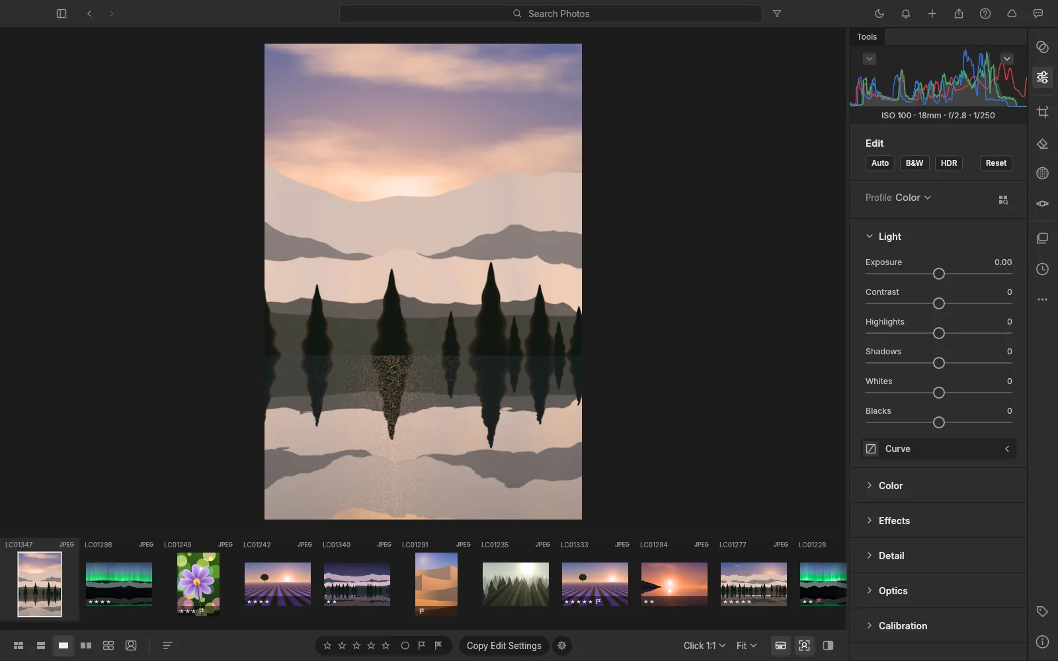Open the edit history clock icon
This screenshot has height=661, width=1058.
click(x=1042, y=269)
